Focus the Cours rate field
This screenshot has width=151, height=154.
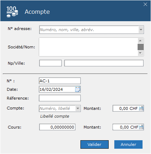point(57,127)
